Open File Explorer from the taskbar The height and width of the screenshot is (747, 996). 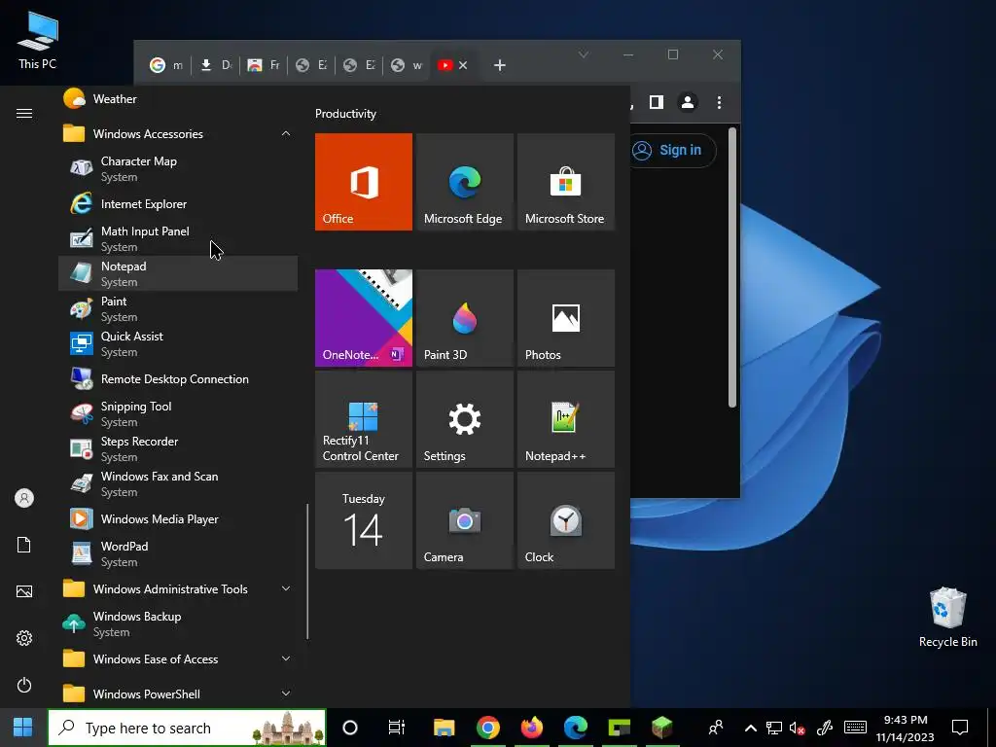444,728
